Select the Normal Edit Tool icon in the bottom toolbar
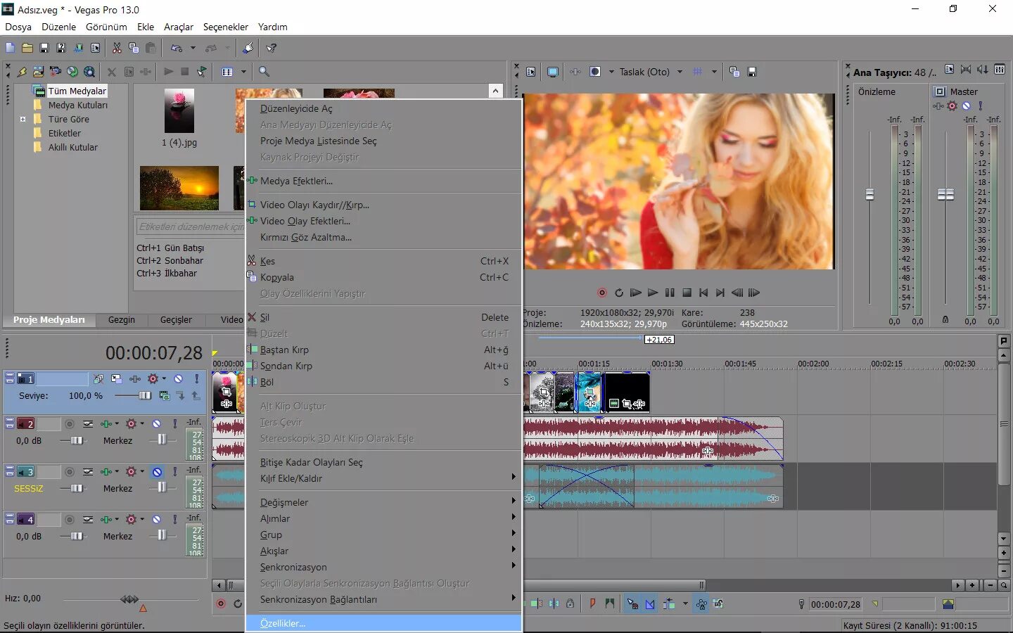1013x633 pixels. click(x=630, y=603)
